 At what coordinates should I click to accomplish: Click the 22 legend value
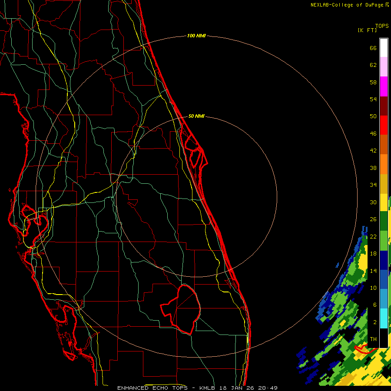coord(373,236)
